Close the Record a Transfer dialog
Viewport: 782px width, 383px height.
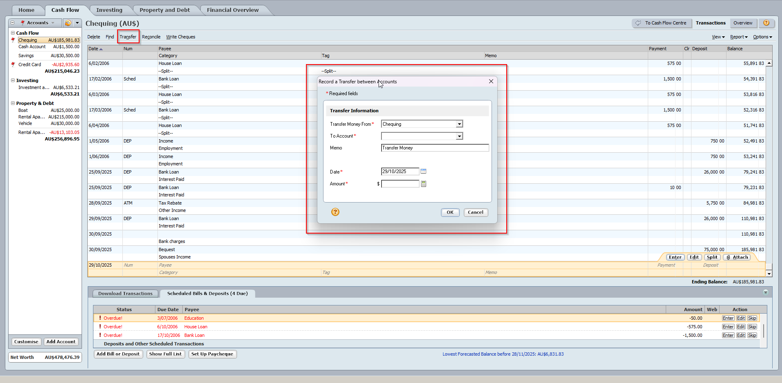491,81
